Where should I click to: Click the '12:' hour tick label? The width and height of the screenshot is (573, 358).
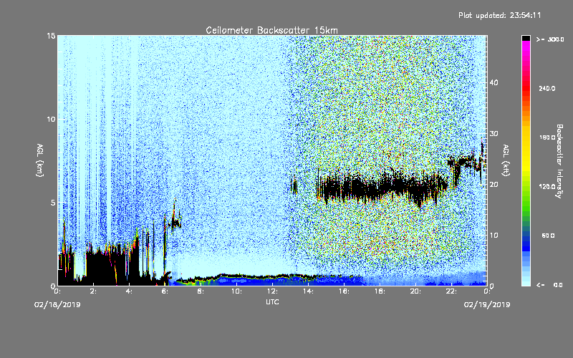pyautogui.click(x=272, y=291)
